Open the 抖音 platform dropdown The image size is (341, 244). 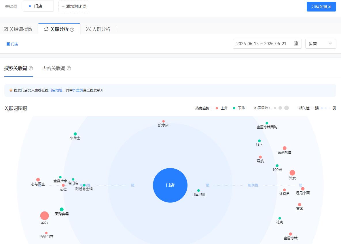(x=321, y=44)
